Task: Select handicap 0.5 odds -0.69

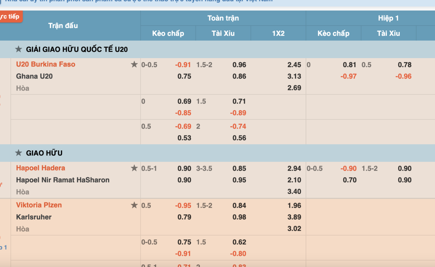Action: pos(183,126)
